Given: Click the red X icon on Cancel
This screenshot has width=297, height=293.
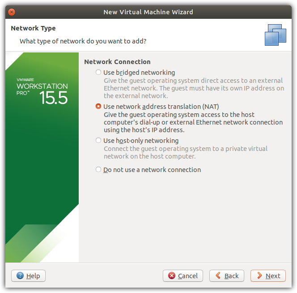Looking at the screenshot, I should click(x=172, y=276).
